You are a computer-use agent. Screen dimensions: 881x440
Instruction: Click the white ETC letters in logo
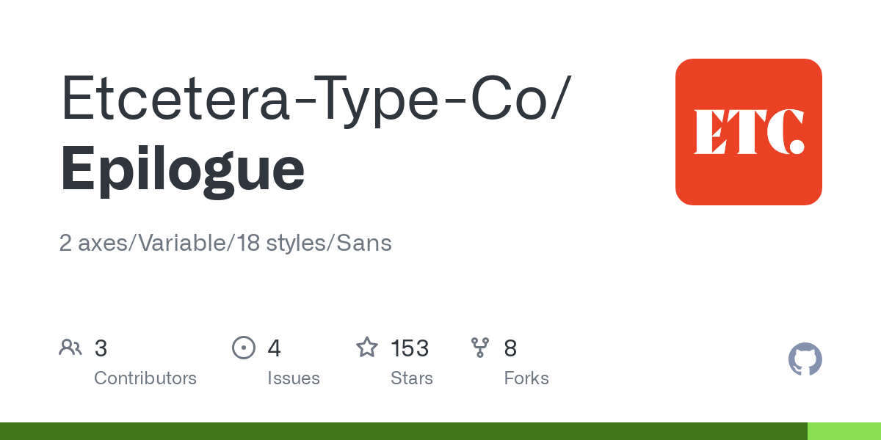pos(748,132)
